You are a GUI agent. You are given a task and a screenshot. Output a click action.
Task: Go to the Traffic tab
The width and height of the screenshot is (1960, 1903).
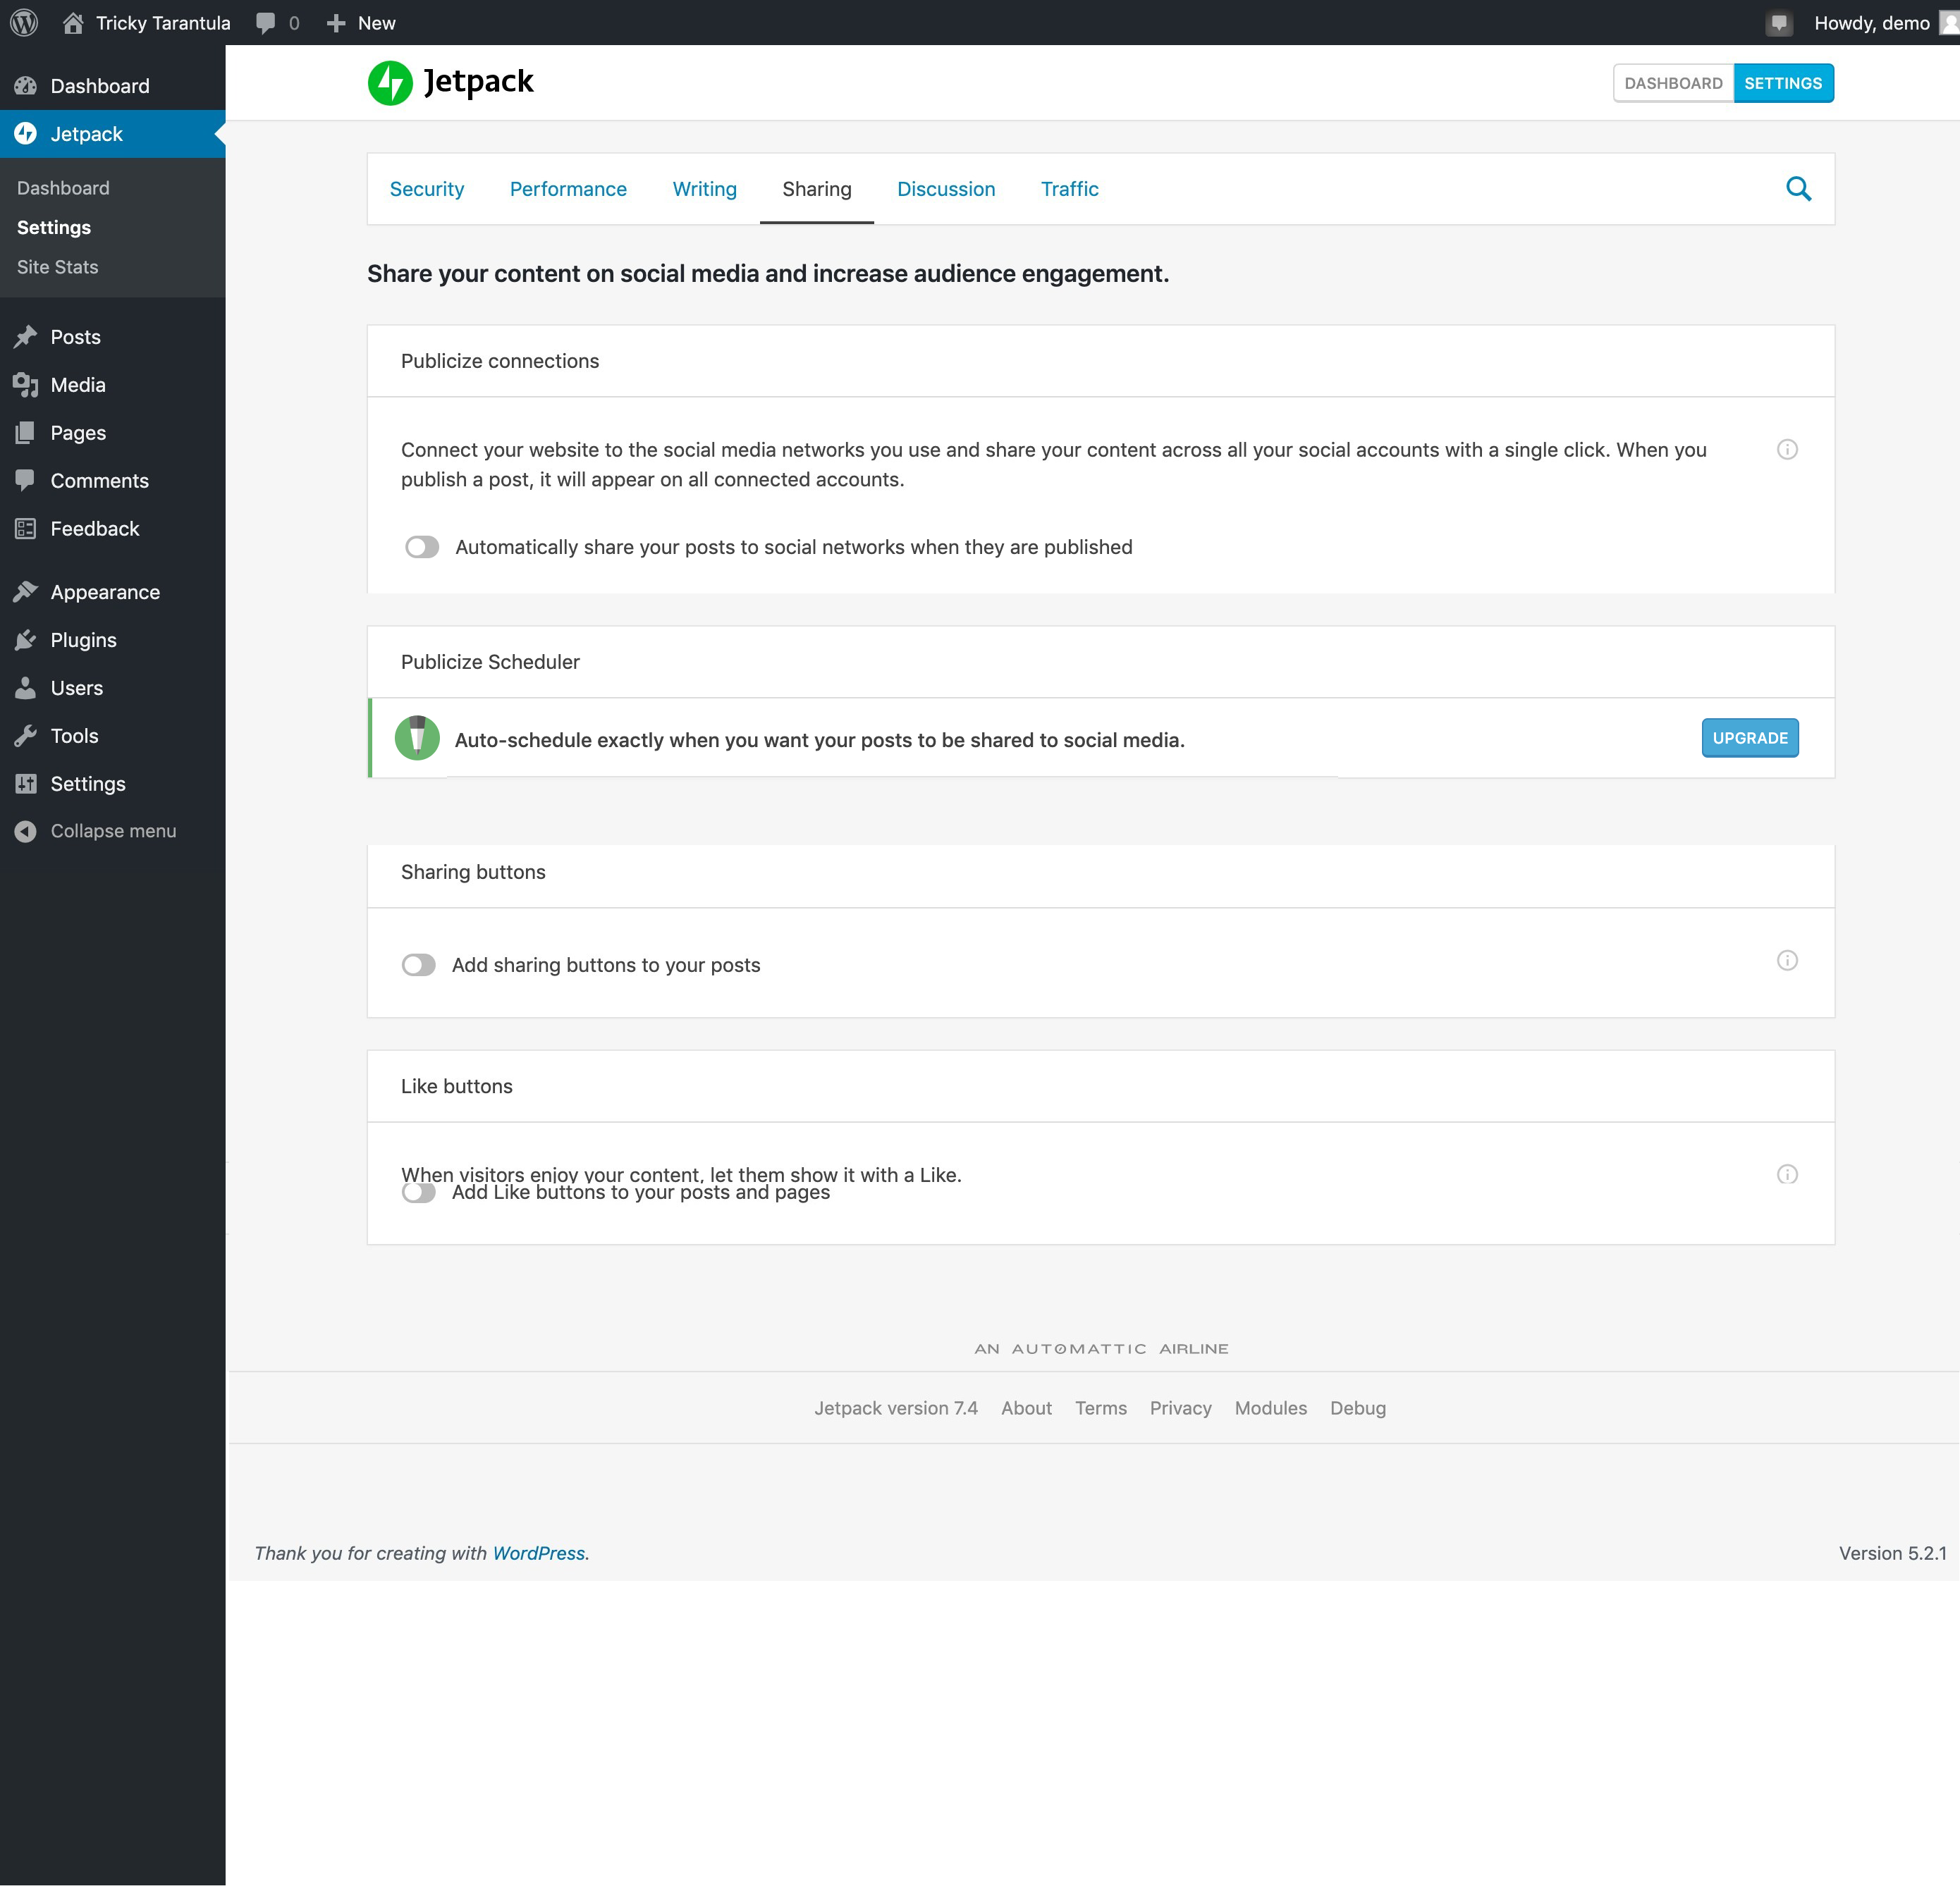[1069, 189]
